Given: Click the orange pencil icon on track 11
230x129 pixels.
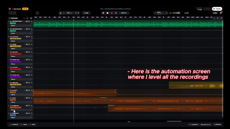Looking at the screenshot, I should [x=32, y=100].
